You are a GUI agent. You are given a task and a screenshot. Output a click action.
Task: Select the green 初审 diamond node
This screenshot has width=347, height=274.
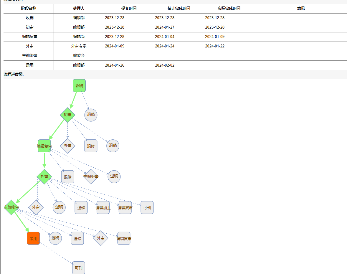pyautogui.click(x=67, y=115)
